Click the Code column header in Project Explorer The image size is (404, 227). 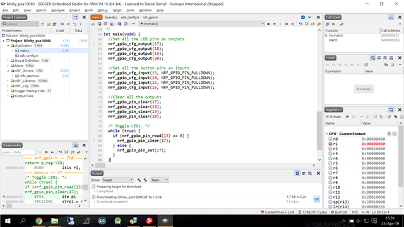[60, 30]
